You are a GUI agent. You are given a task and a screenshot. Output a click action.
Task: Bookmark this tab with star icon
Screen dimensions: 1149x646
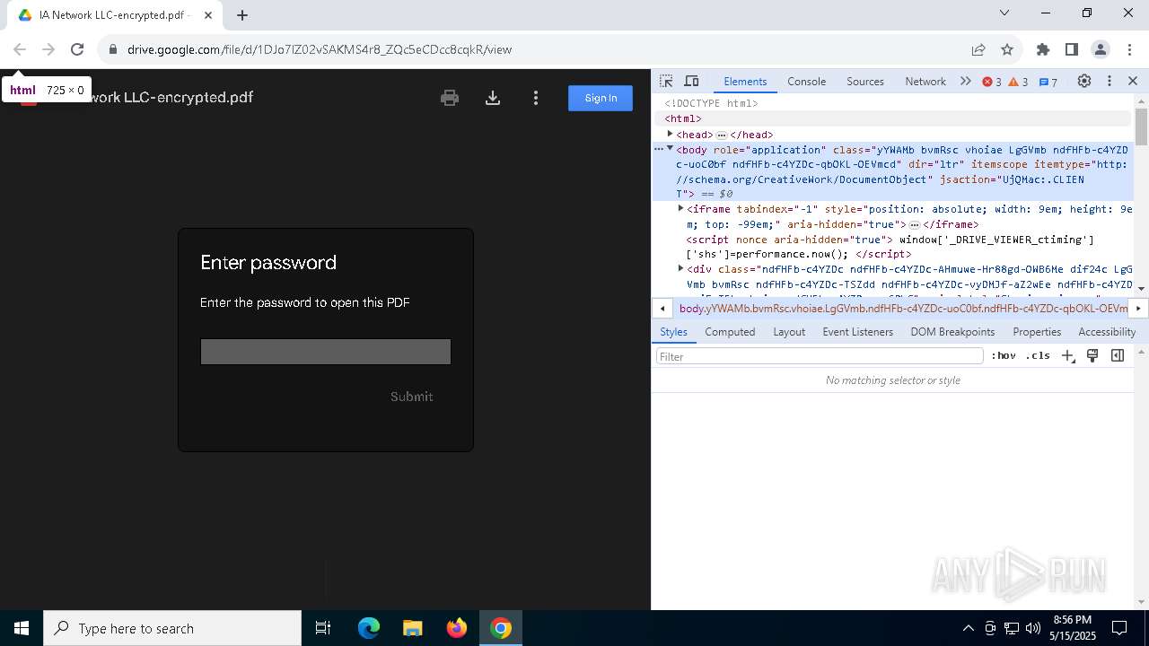1007,49
